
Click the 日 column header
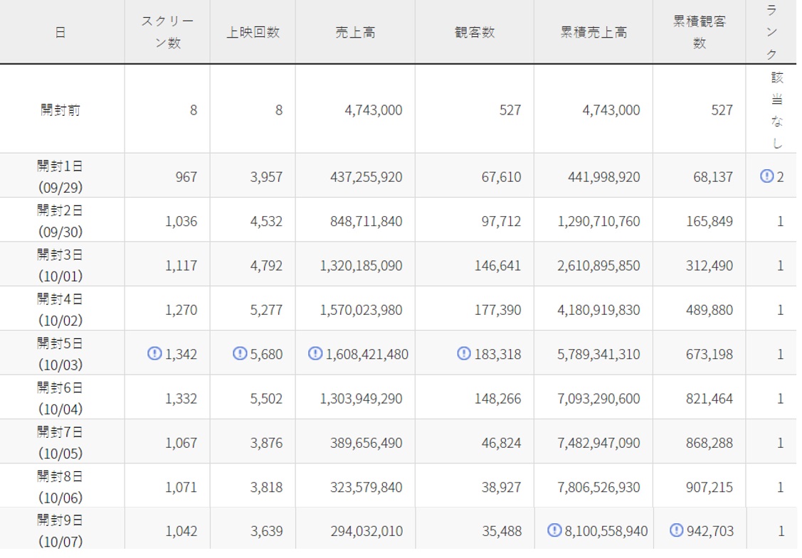click(60, 33)
